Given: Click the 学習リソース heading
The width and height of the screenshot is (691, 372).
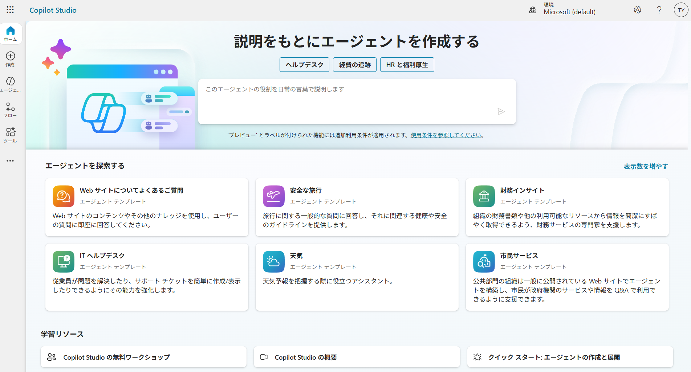Looking at the screenshot, I should point(62,334).
